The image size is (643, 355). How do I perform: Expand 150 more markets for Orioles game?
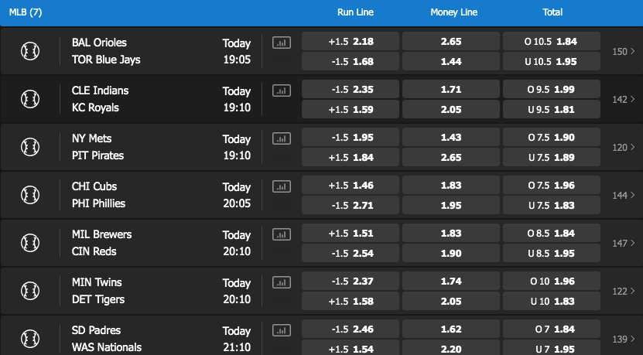point(624,51)
